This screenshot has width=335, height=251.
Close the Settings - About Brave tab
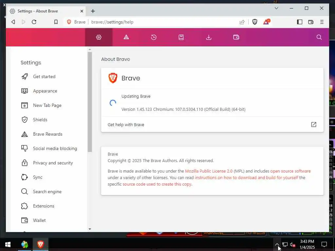click(x=81, y=11)
